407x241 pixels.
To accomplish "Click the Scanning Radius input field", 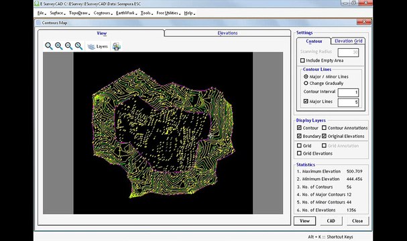I will [x=348, y=53].
